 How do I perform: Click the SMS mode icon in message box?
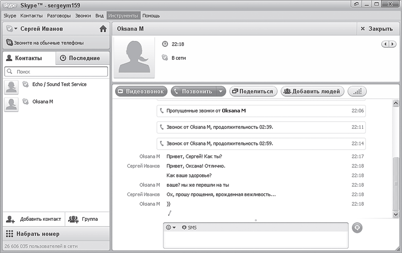[x=184, y=227]
